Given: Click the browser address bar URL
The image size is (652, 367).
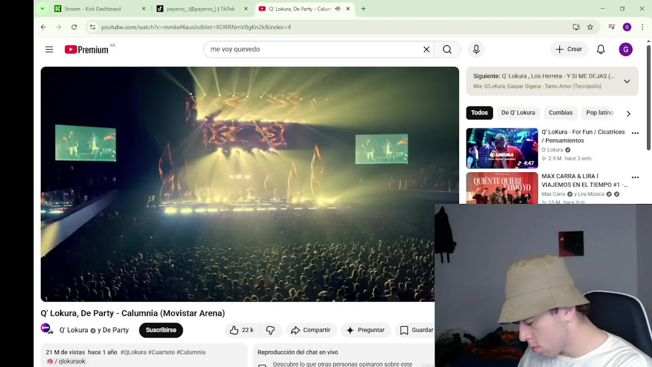Looking at the screenshot, I should click(x=196, y=27).
